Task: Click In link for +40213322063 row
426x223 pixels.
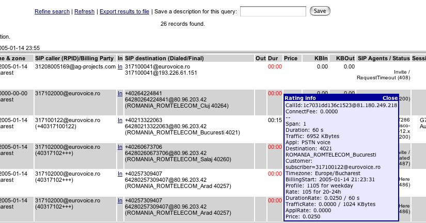Action: 120,120
